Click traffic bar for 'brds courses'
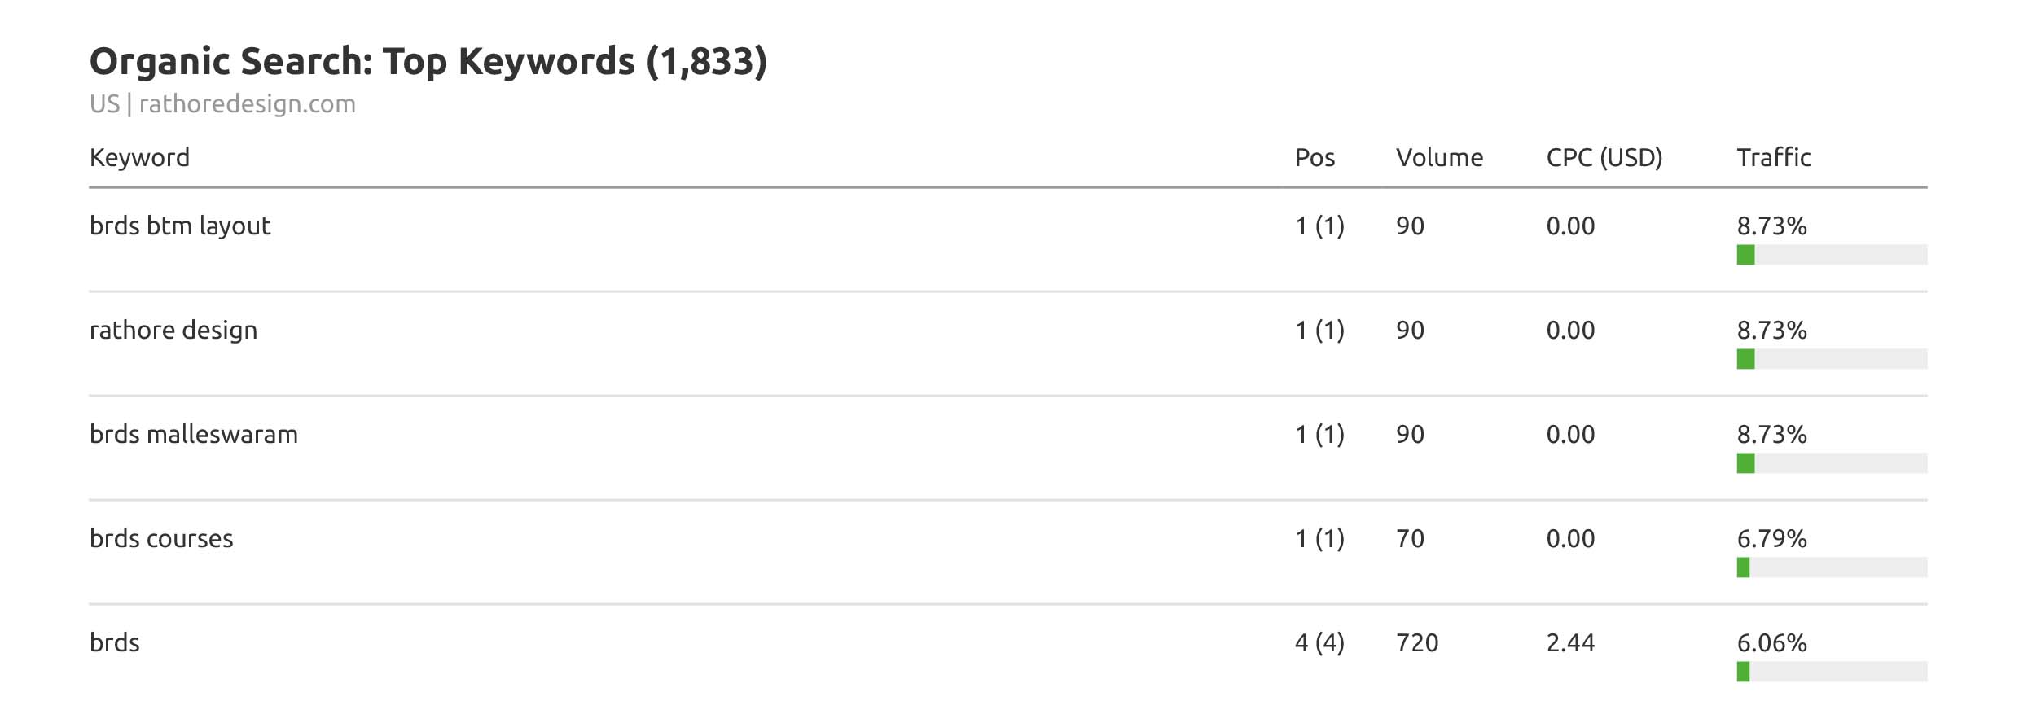2019x723 pixels. 1831,567
